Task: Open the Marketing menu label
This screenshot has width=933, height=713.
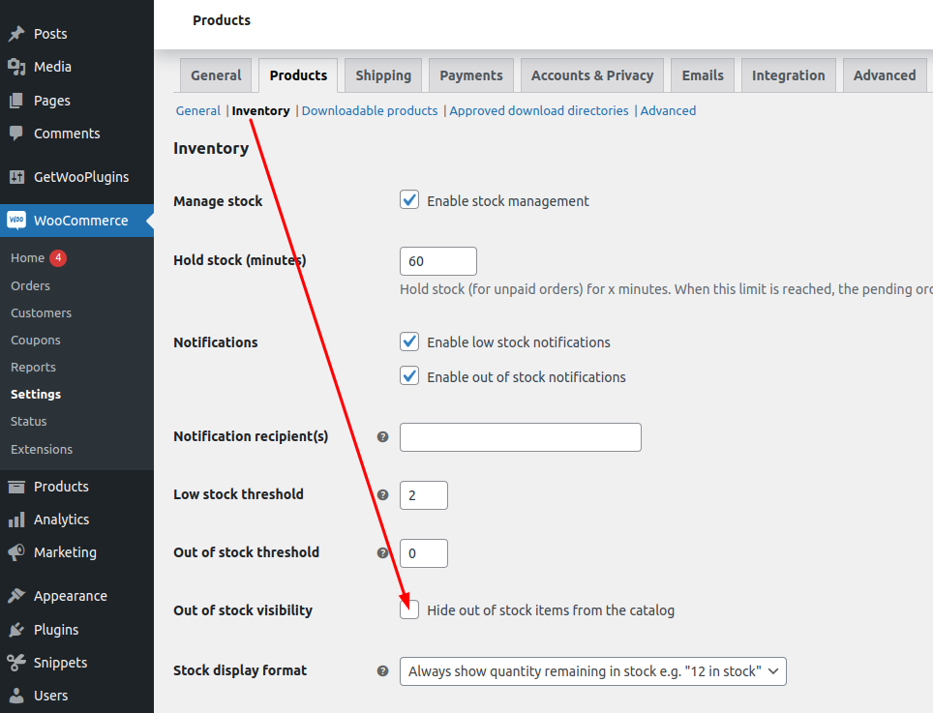Action: click(65, 552)
